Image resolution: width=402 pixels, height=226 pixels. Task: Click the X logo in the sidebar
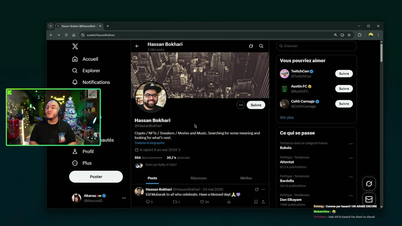click(x=75, y=46)
